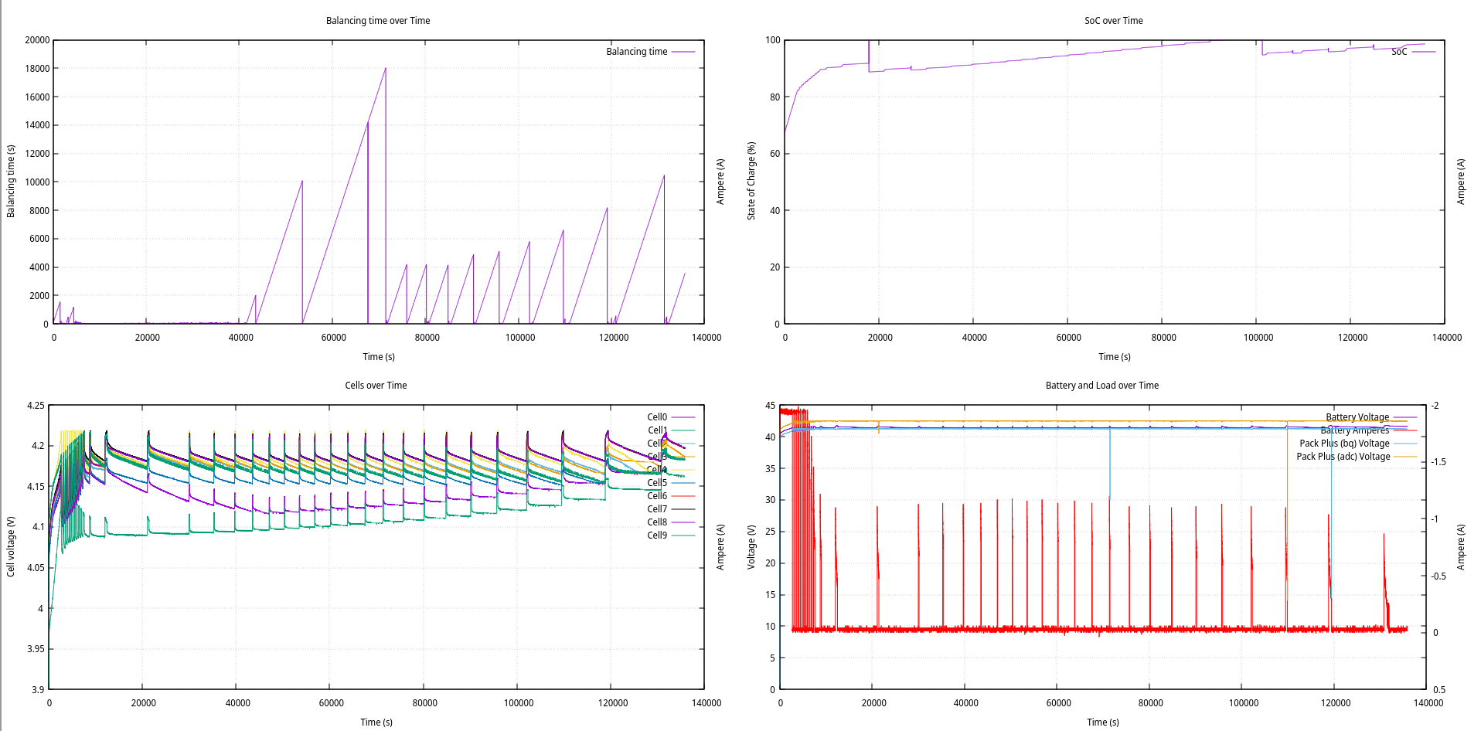Click 'Time (s)' label under Battery and Load chart
This screenshot has width=1481, height=731.
(x=1103, y=722)
